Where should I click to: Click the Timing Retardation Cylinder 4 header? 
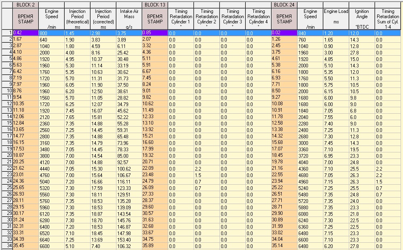(258, 19)
